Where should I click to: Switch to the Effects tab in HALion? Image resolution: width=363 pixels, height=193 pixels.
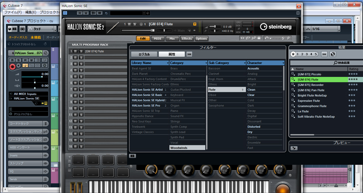click(x=186, y=38)
